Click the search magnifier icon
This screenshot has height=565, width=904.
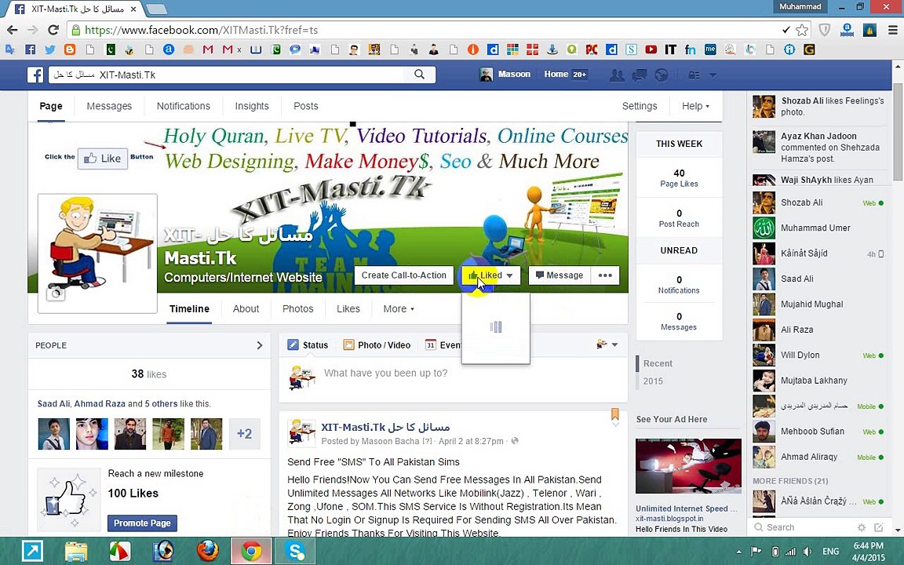(420, 75)
